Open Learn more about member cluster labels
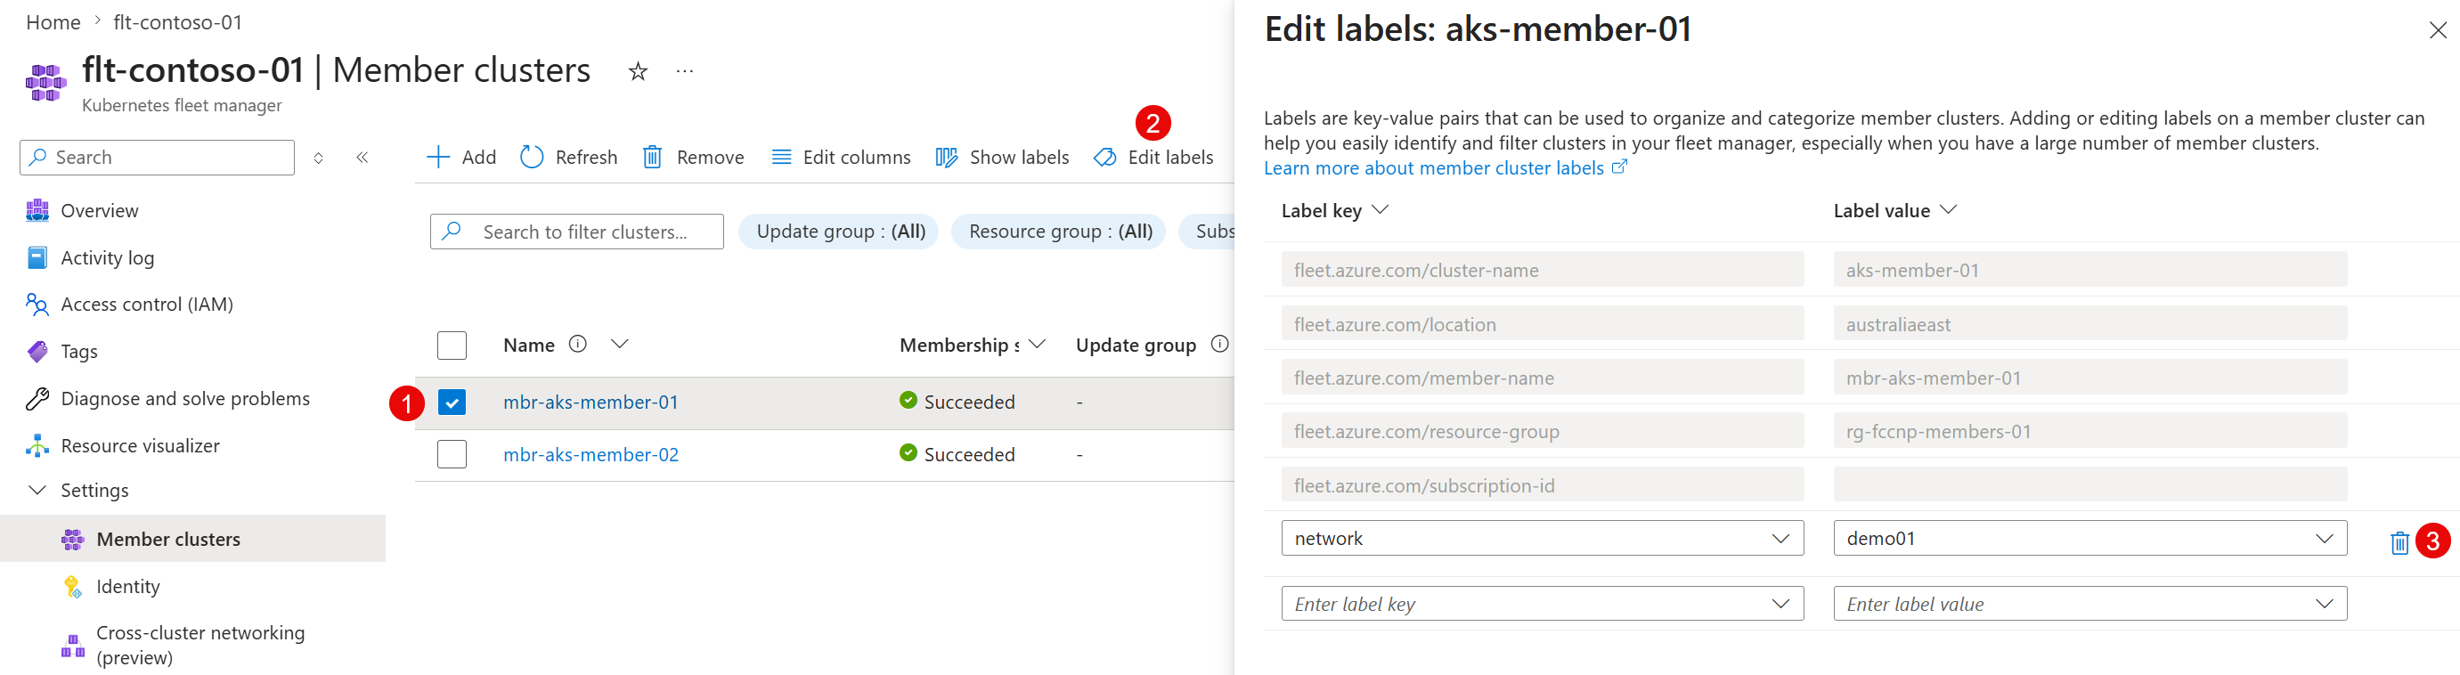This screenshot has width=2460, height=675. coord(1445,168)
